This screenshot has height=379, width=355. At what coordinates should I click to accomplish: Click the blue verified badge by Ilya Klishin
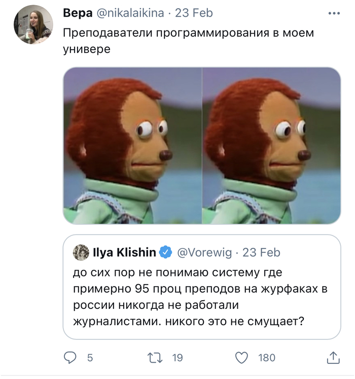[x=165, y=252]
